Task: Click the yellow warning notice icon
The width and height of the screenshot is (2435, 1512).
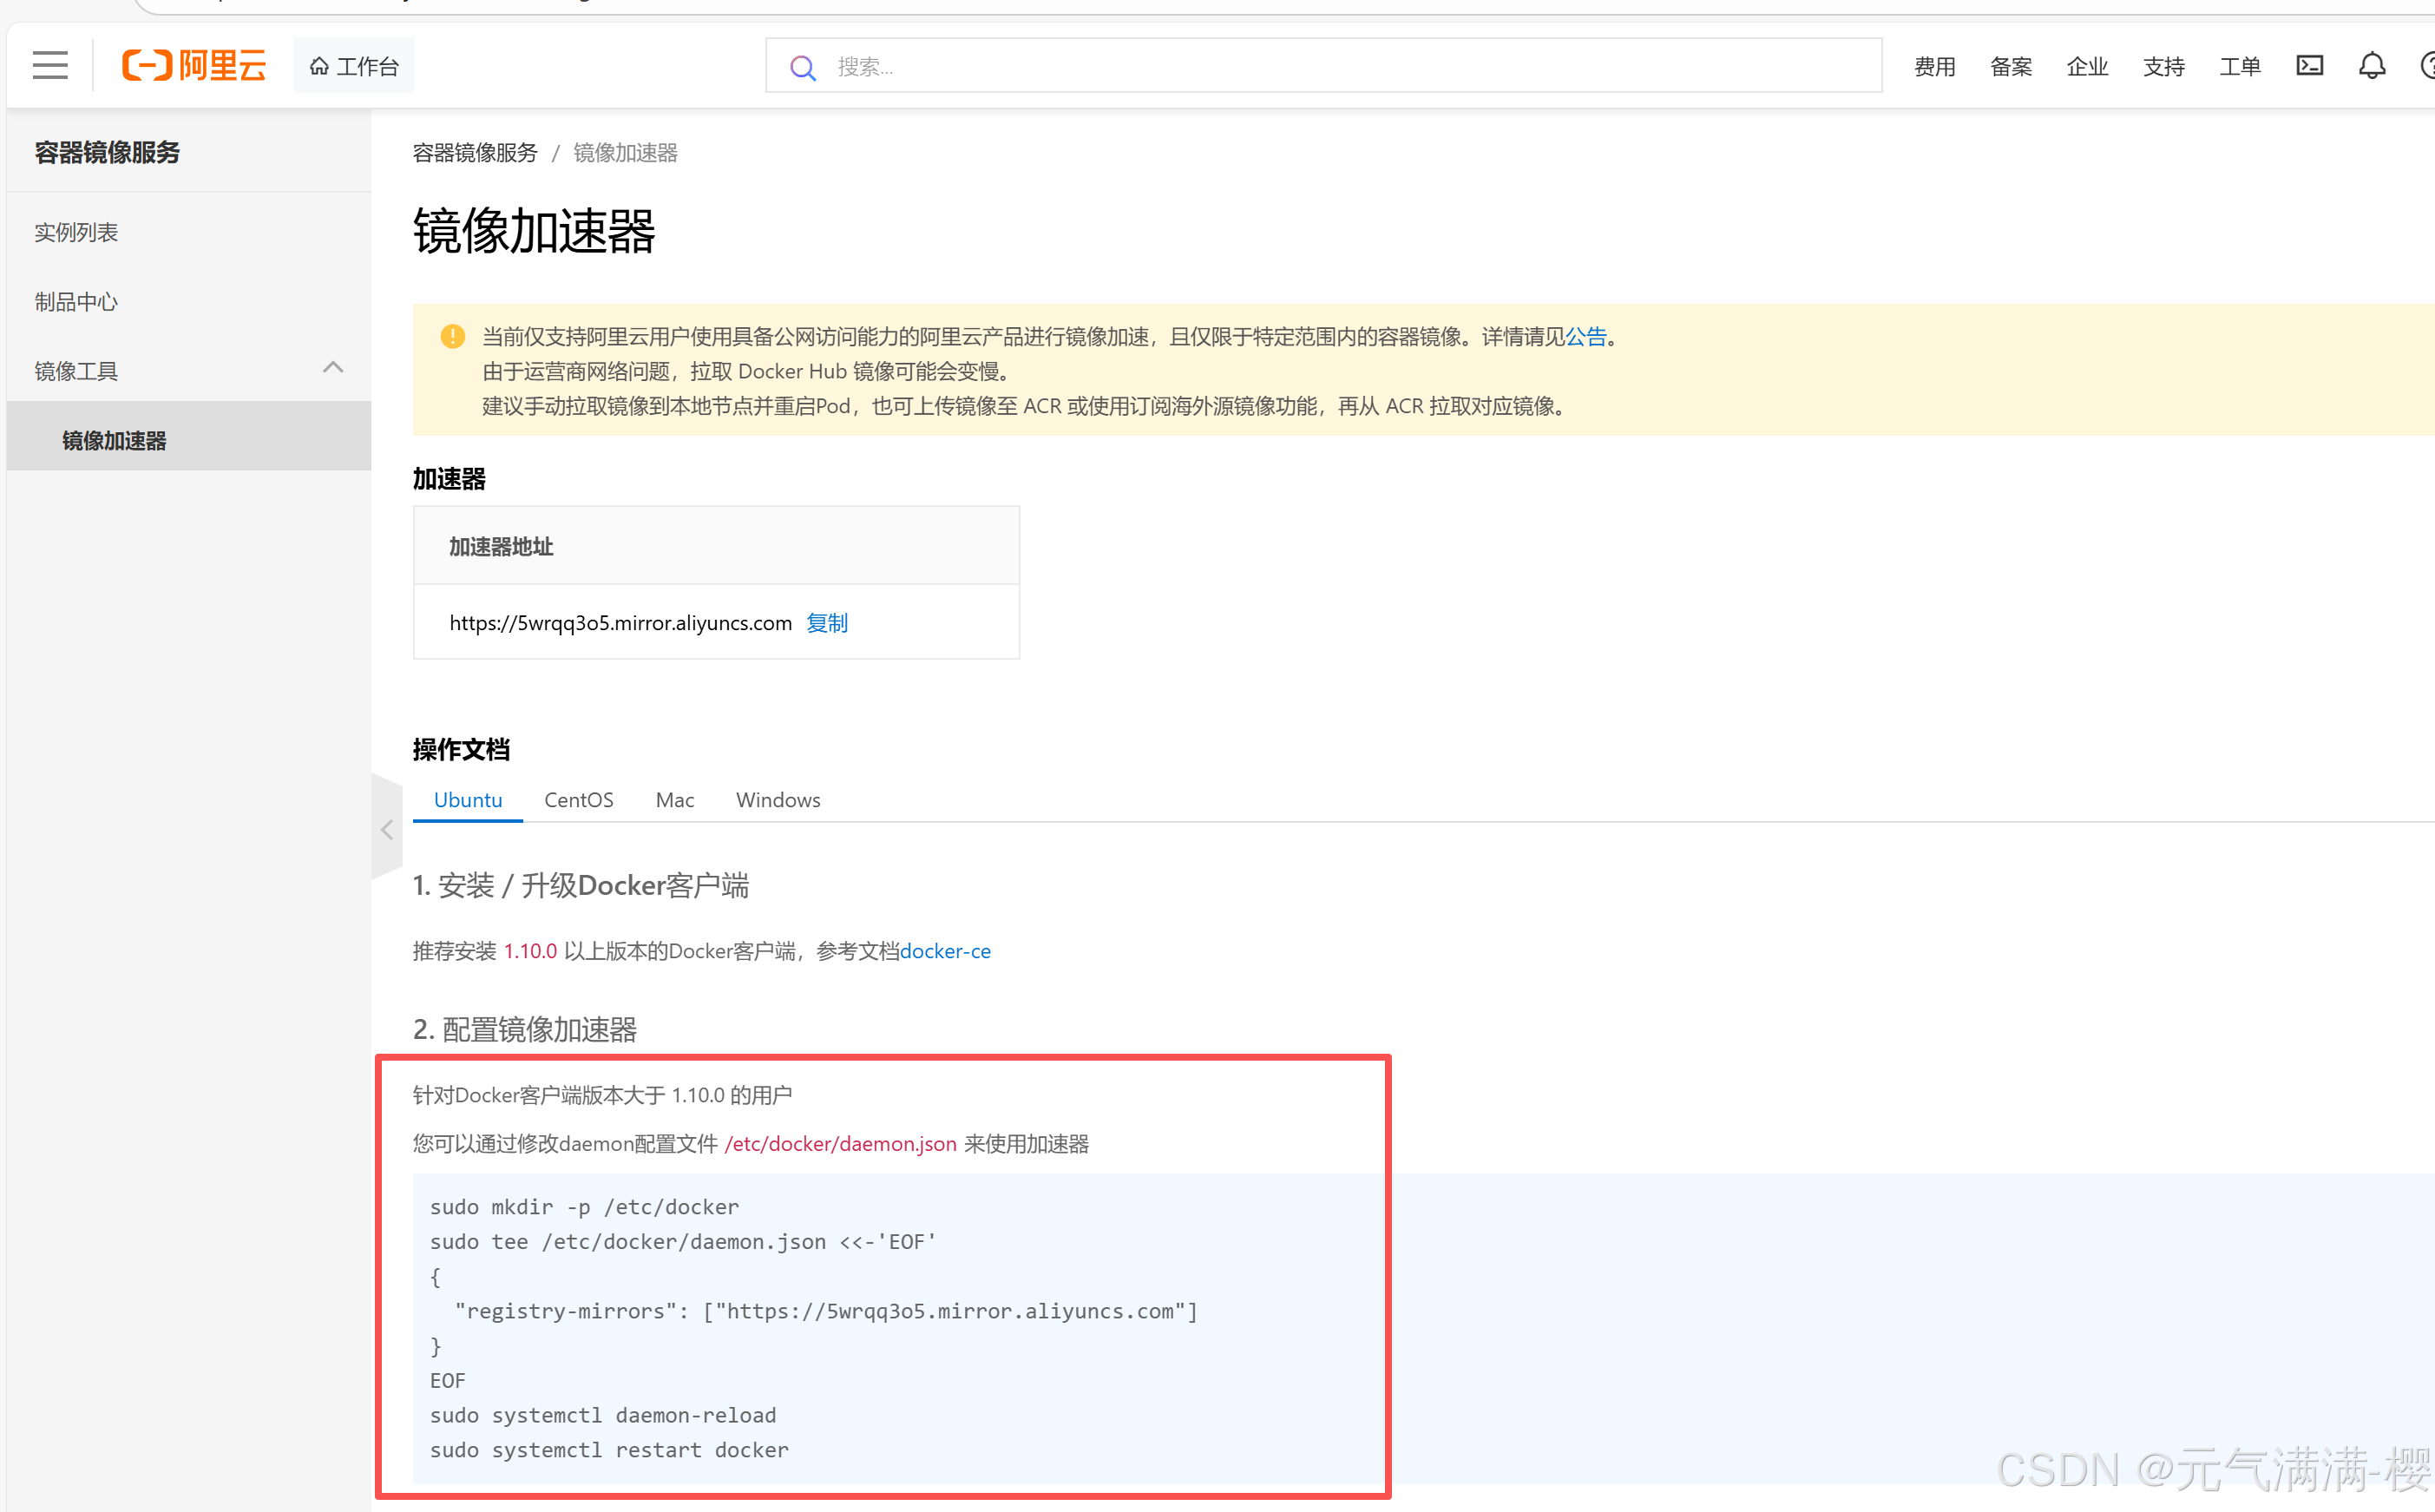Action: (x=453, y=336)
